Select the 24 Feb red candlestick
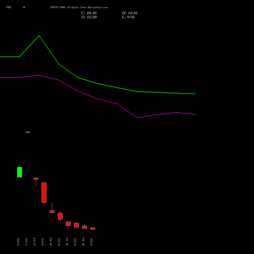The image size is (254, 254). 69,224
